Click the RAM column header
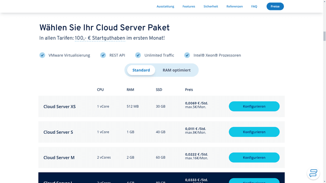Viewport: 326px width, 183px height. click(x=130, y=89)
